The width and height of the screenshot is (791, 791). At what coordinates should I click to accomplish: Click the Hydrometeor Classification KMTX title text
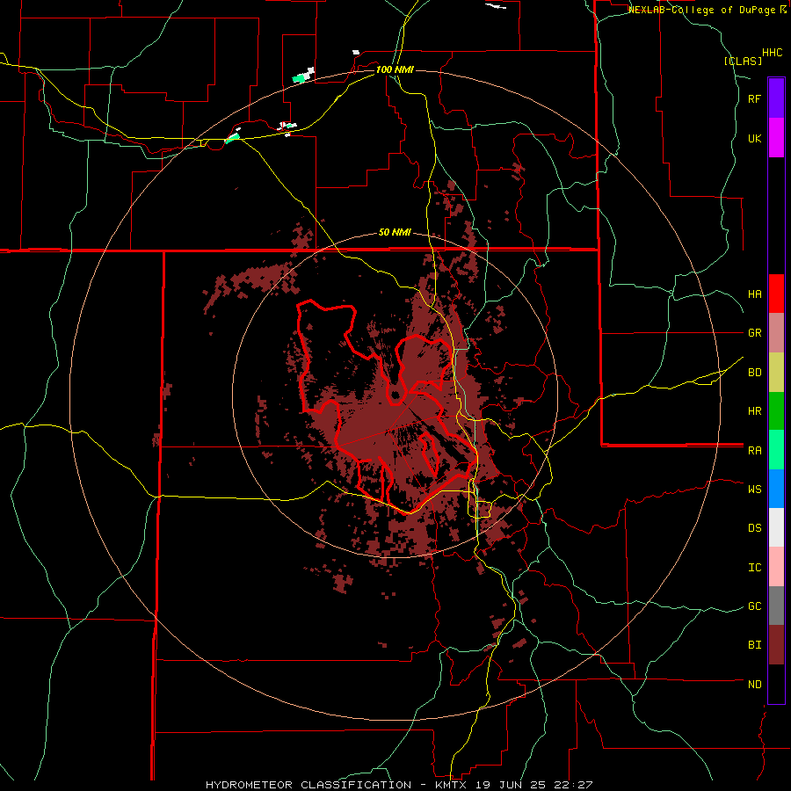coord(399,785)
